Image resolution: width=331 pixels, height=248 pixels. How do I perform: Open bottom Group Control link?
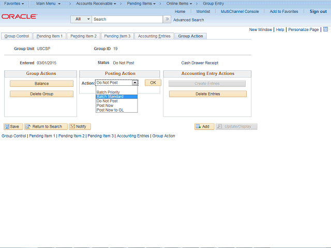pos(14,136)
